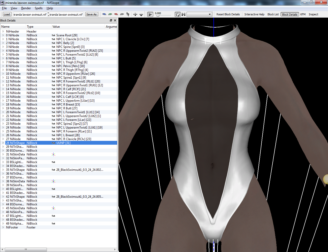Expand the 42 NiTriShape block
328x252 pixels.
pyautogui.click(x=3, y=197)
